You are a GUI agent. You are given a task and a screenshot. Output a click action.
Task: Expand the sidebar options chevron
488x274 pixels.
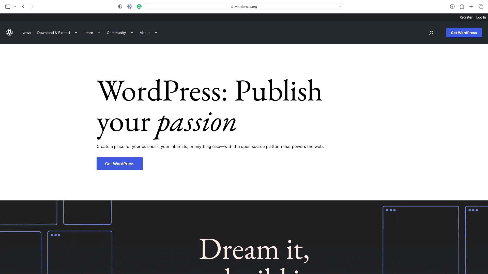pyautogui.click(x=15, y=7)
